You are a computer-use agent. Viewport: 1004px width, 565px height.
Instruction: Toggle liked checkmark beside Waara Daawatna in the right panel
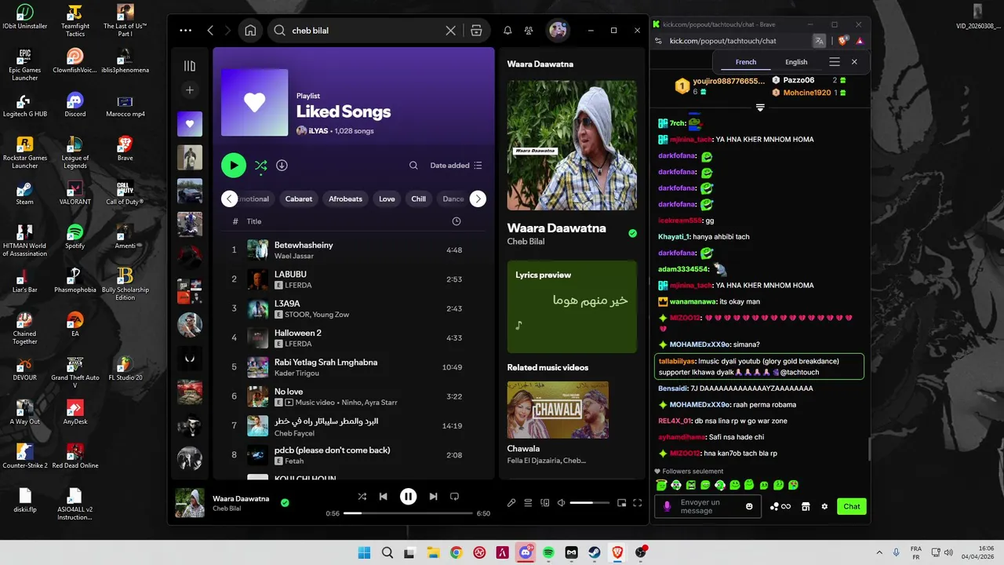pyautogui.click(x=632, y=233)
